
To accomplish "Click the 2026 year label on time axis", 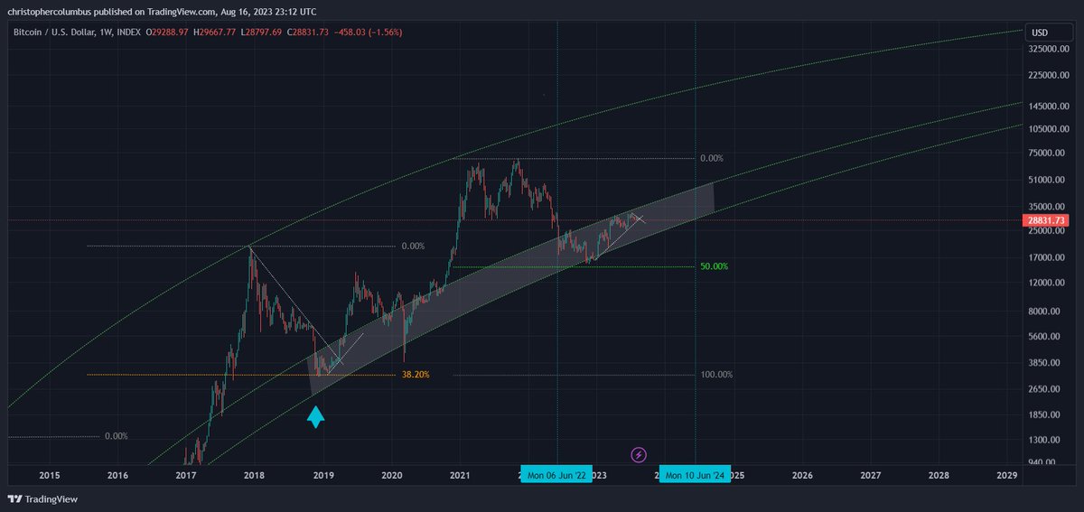I will tap(802, 475).
